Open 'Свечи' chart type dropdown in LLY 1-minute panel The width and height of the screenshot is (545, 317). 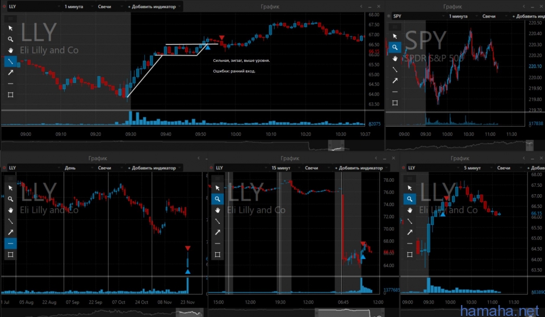(x=110, y=7)
